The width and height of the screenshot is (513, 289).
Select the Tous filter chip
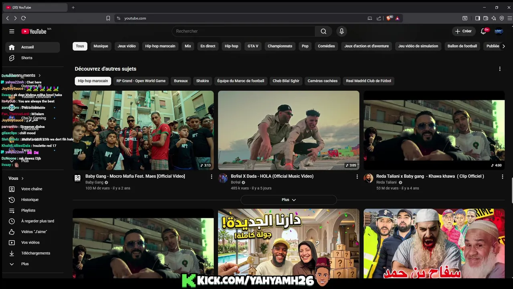point(80,46)
